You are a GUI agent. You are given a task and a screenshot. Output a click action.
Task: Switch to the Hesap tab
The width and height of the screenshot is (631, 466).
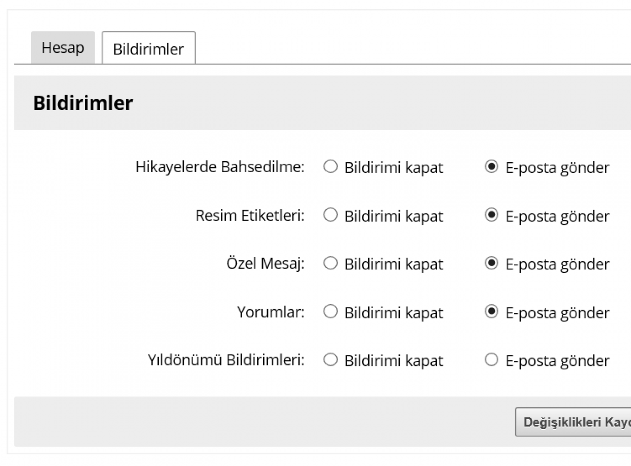tap(63, 48)
